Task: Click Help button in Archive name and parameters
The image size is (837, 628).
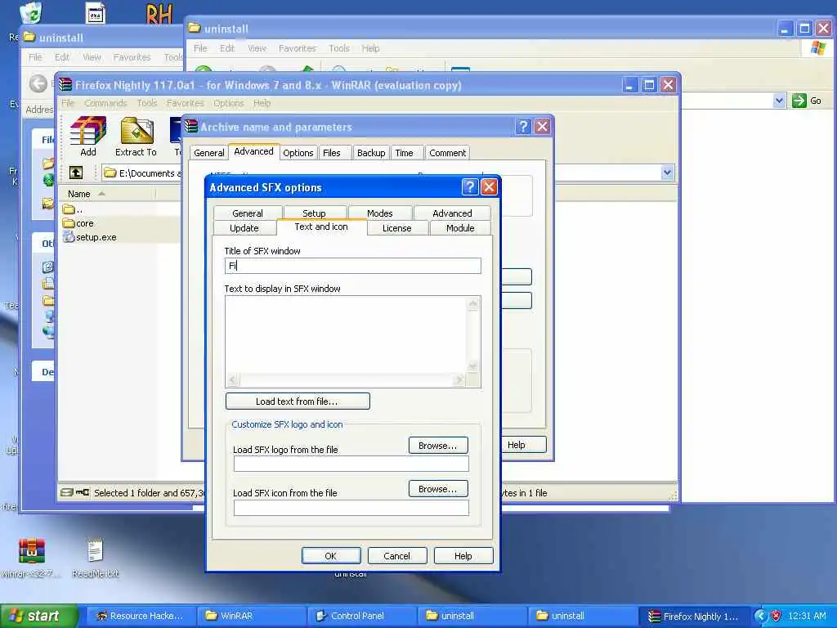Action: pyautogui.click(x=524, y=445)
